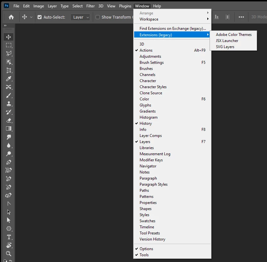The height and width of the screenshot is (262, 267).
Task: Click the Home icon in options bar
Action: pyautogui.click(x=11, y=17)
